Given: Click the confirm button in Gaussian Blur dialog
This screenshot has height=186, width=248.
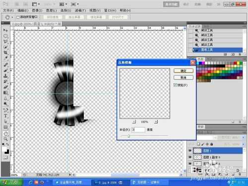Looking at the screenshot, I should click(184, 71).
